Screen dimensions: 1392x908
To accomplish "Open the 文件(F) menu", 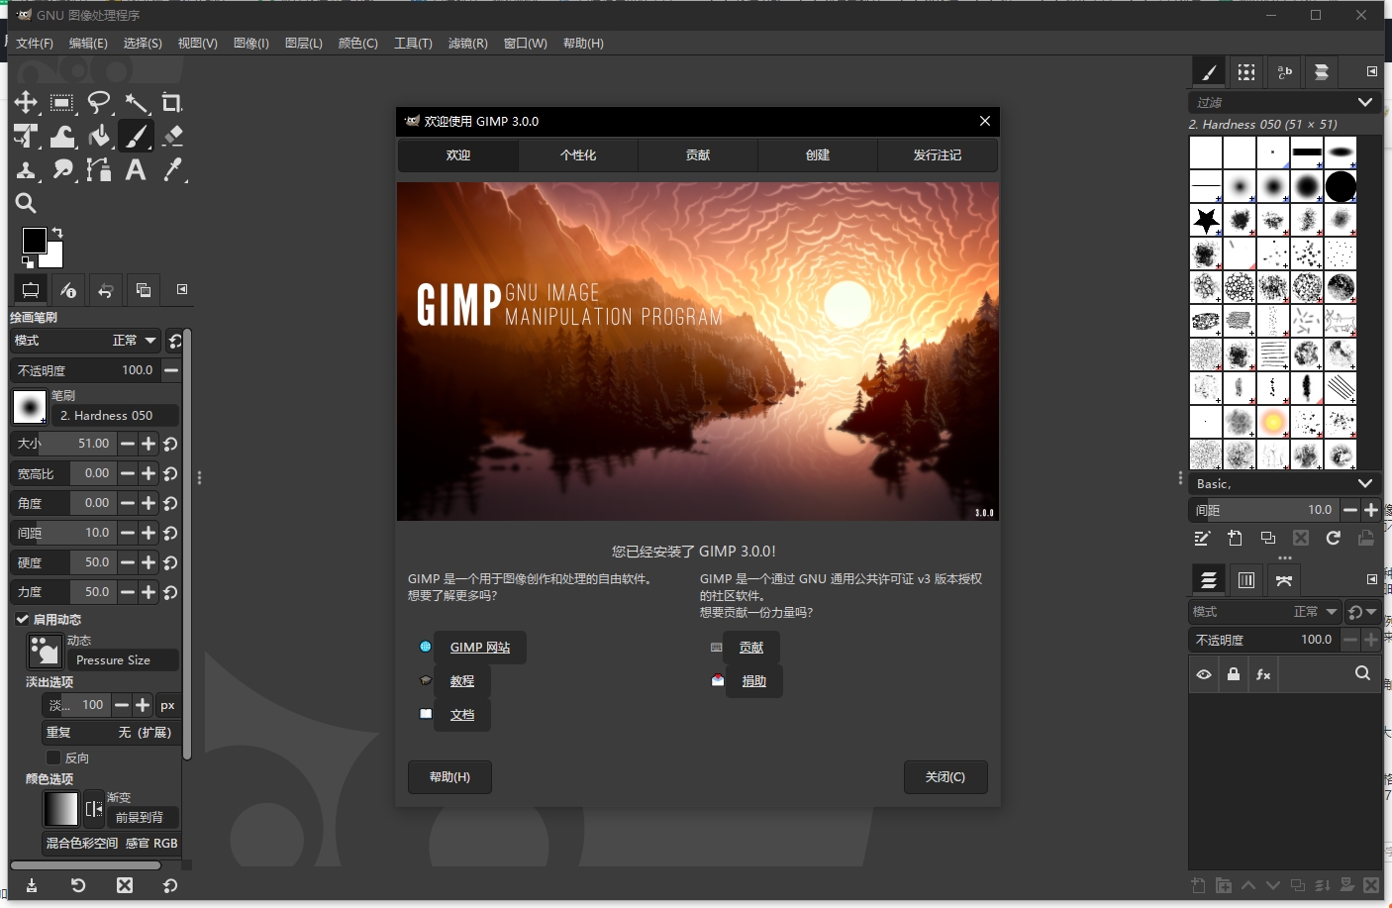I will tap(35, 43).
